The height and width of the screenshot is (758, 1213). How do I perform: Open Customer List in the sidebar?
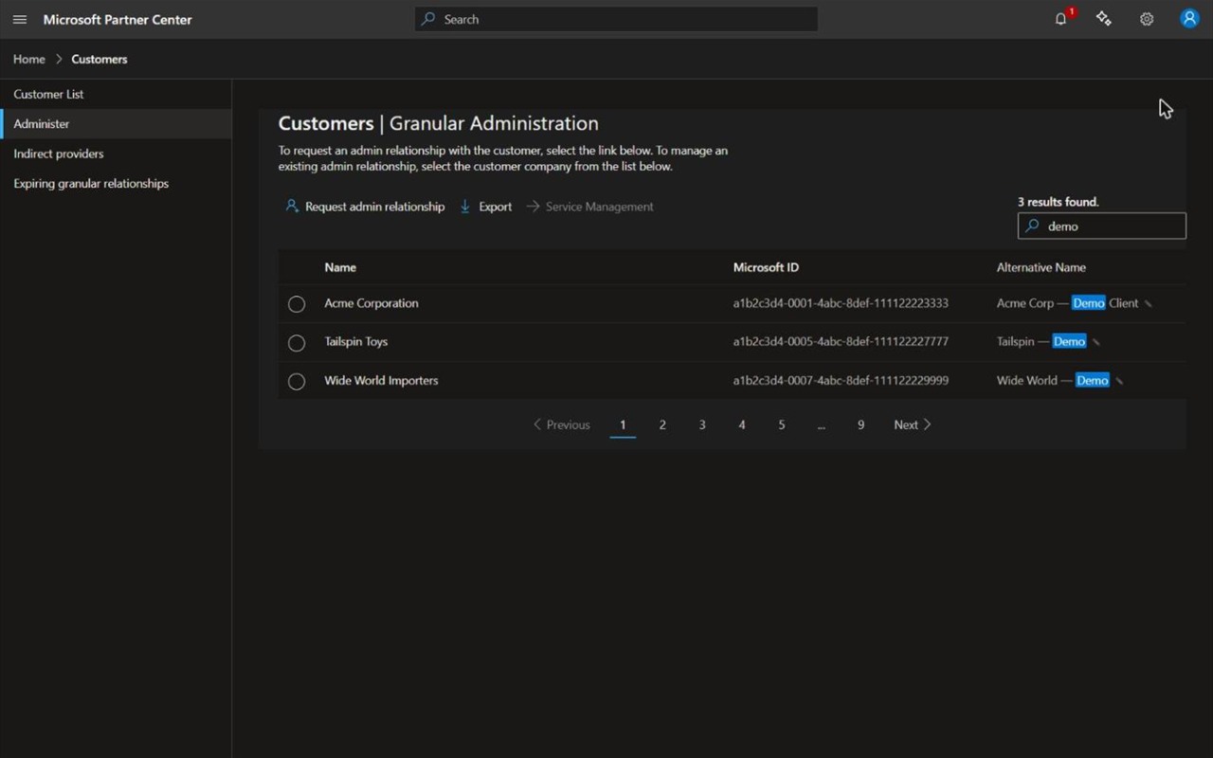pos(116,94)
